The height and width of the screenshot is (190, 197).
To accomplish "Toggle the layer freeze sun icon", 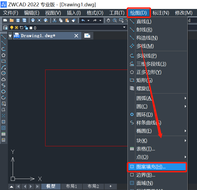I will click(16, 28).
